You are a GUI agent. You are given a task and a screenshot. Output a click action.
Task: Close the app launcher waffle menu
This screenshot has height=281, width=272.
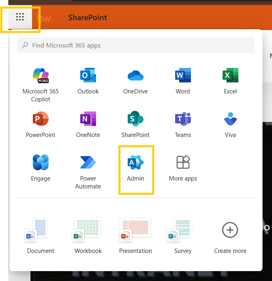20,17
